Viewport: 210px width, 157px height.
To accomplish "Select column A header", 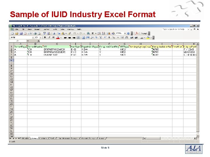I will pos(20,44).
